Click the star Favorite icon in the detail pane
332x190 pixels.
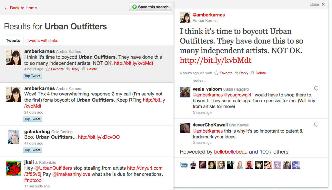[216, 73]
